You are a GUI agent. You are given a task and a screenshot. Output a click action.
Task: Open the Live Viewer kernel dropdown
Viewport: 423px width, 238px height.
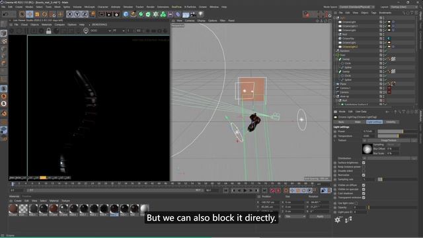(100, 31)
